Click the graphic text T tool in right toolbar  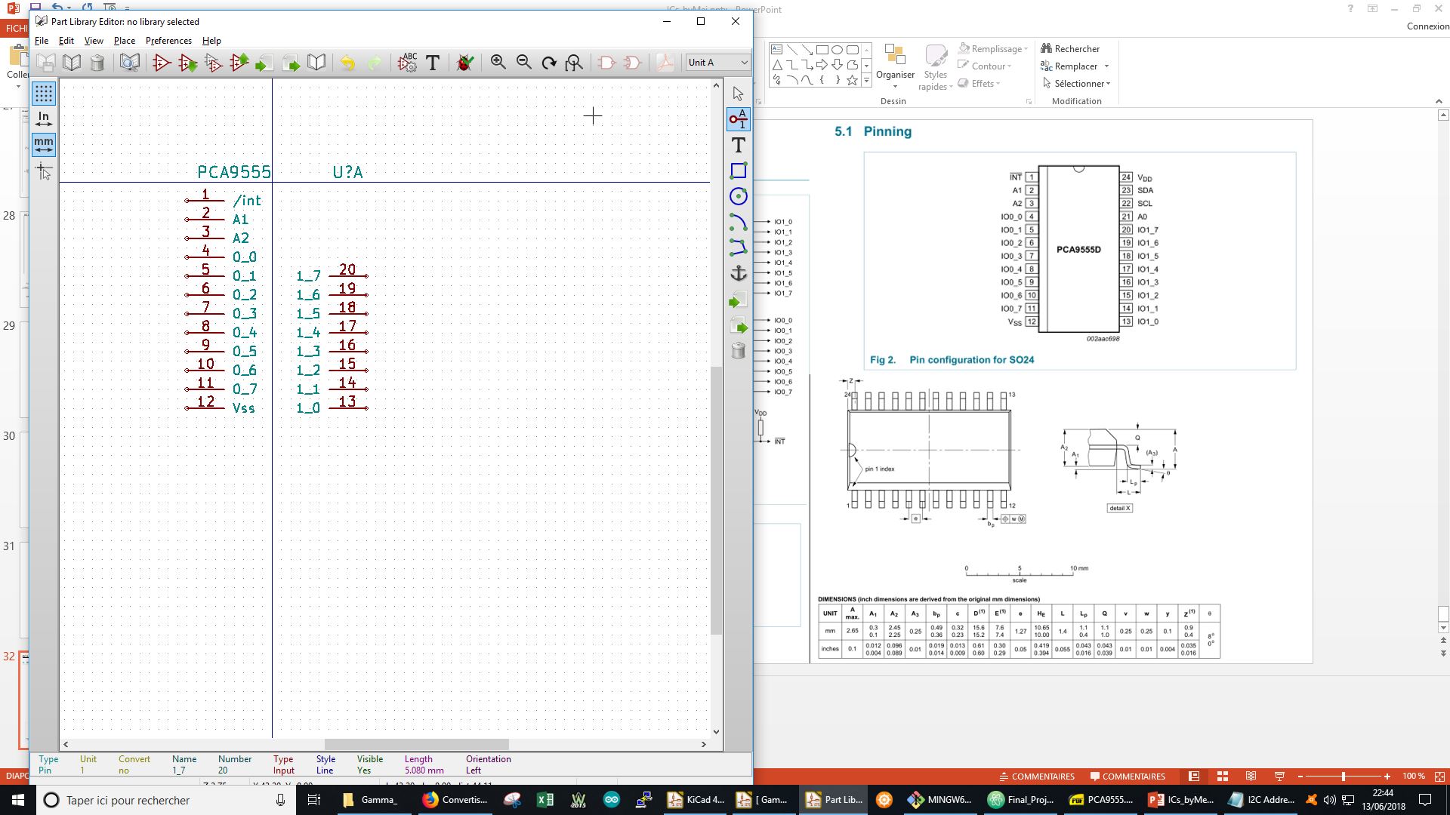[x=738, y=145]
